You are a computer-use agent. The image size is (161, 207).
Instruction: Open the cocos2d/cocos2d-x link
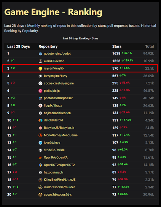coord(58,194)
